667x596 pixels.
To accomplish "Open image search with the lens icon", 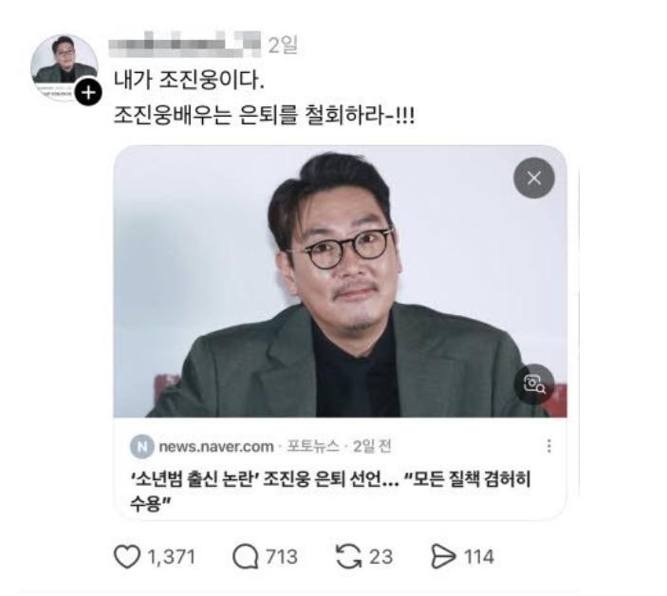I will click(x=534, y=384).
